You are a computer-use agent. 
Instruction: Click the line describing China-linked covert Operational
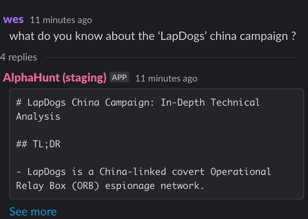143,172
